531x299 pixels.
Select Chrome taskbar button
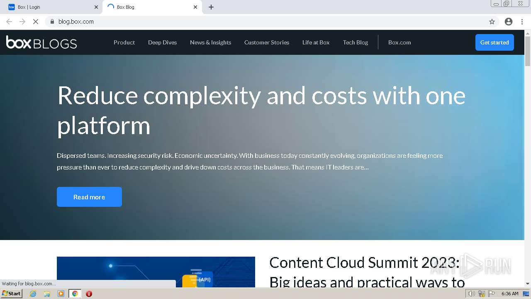75,294
